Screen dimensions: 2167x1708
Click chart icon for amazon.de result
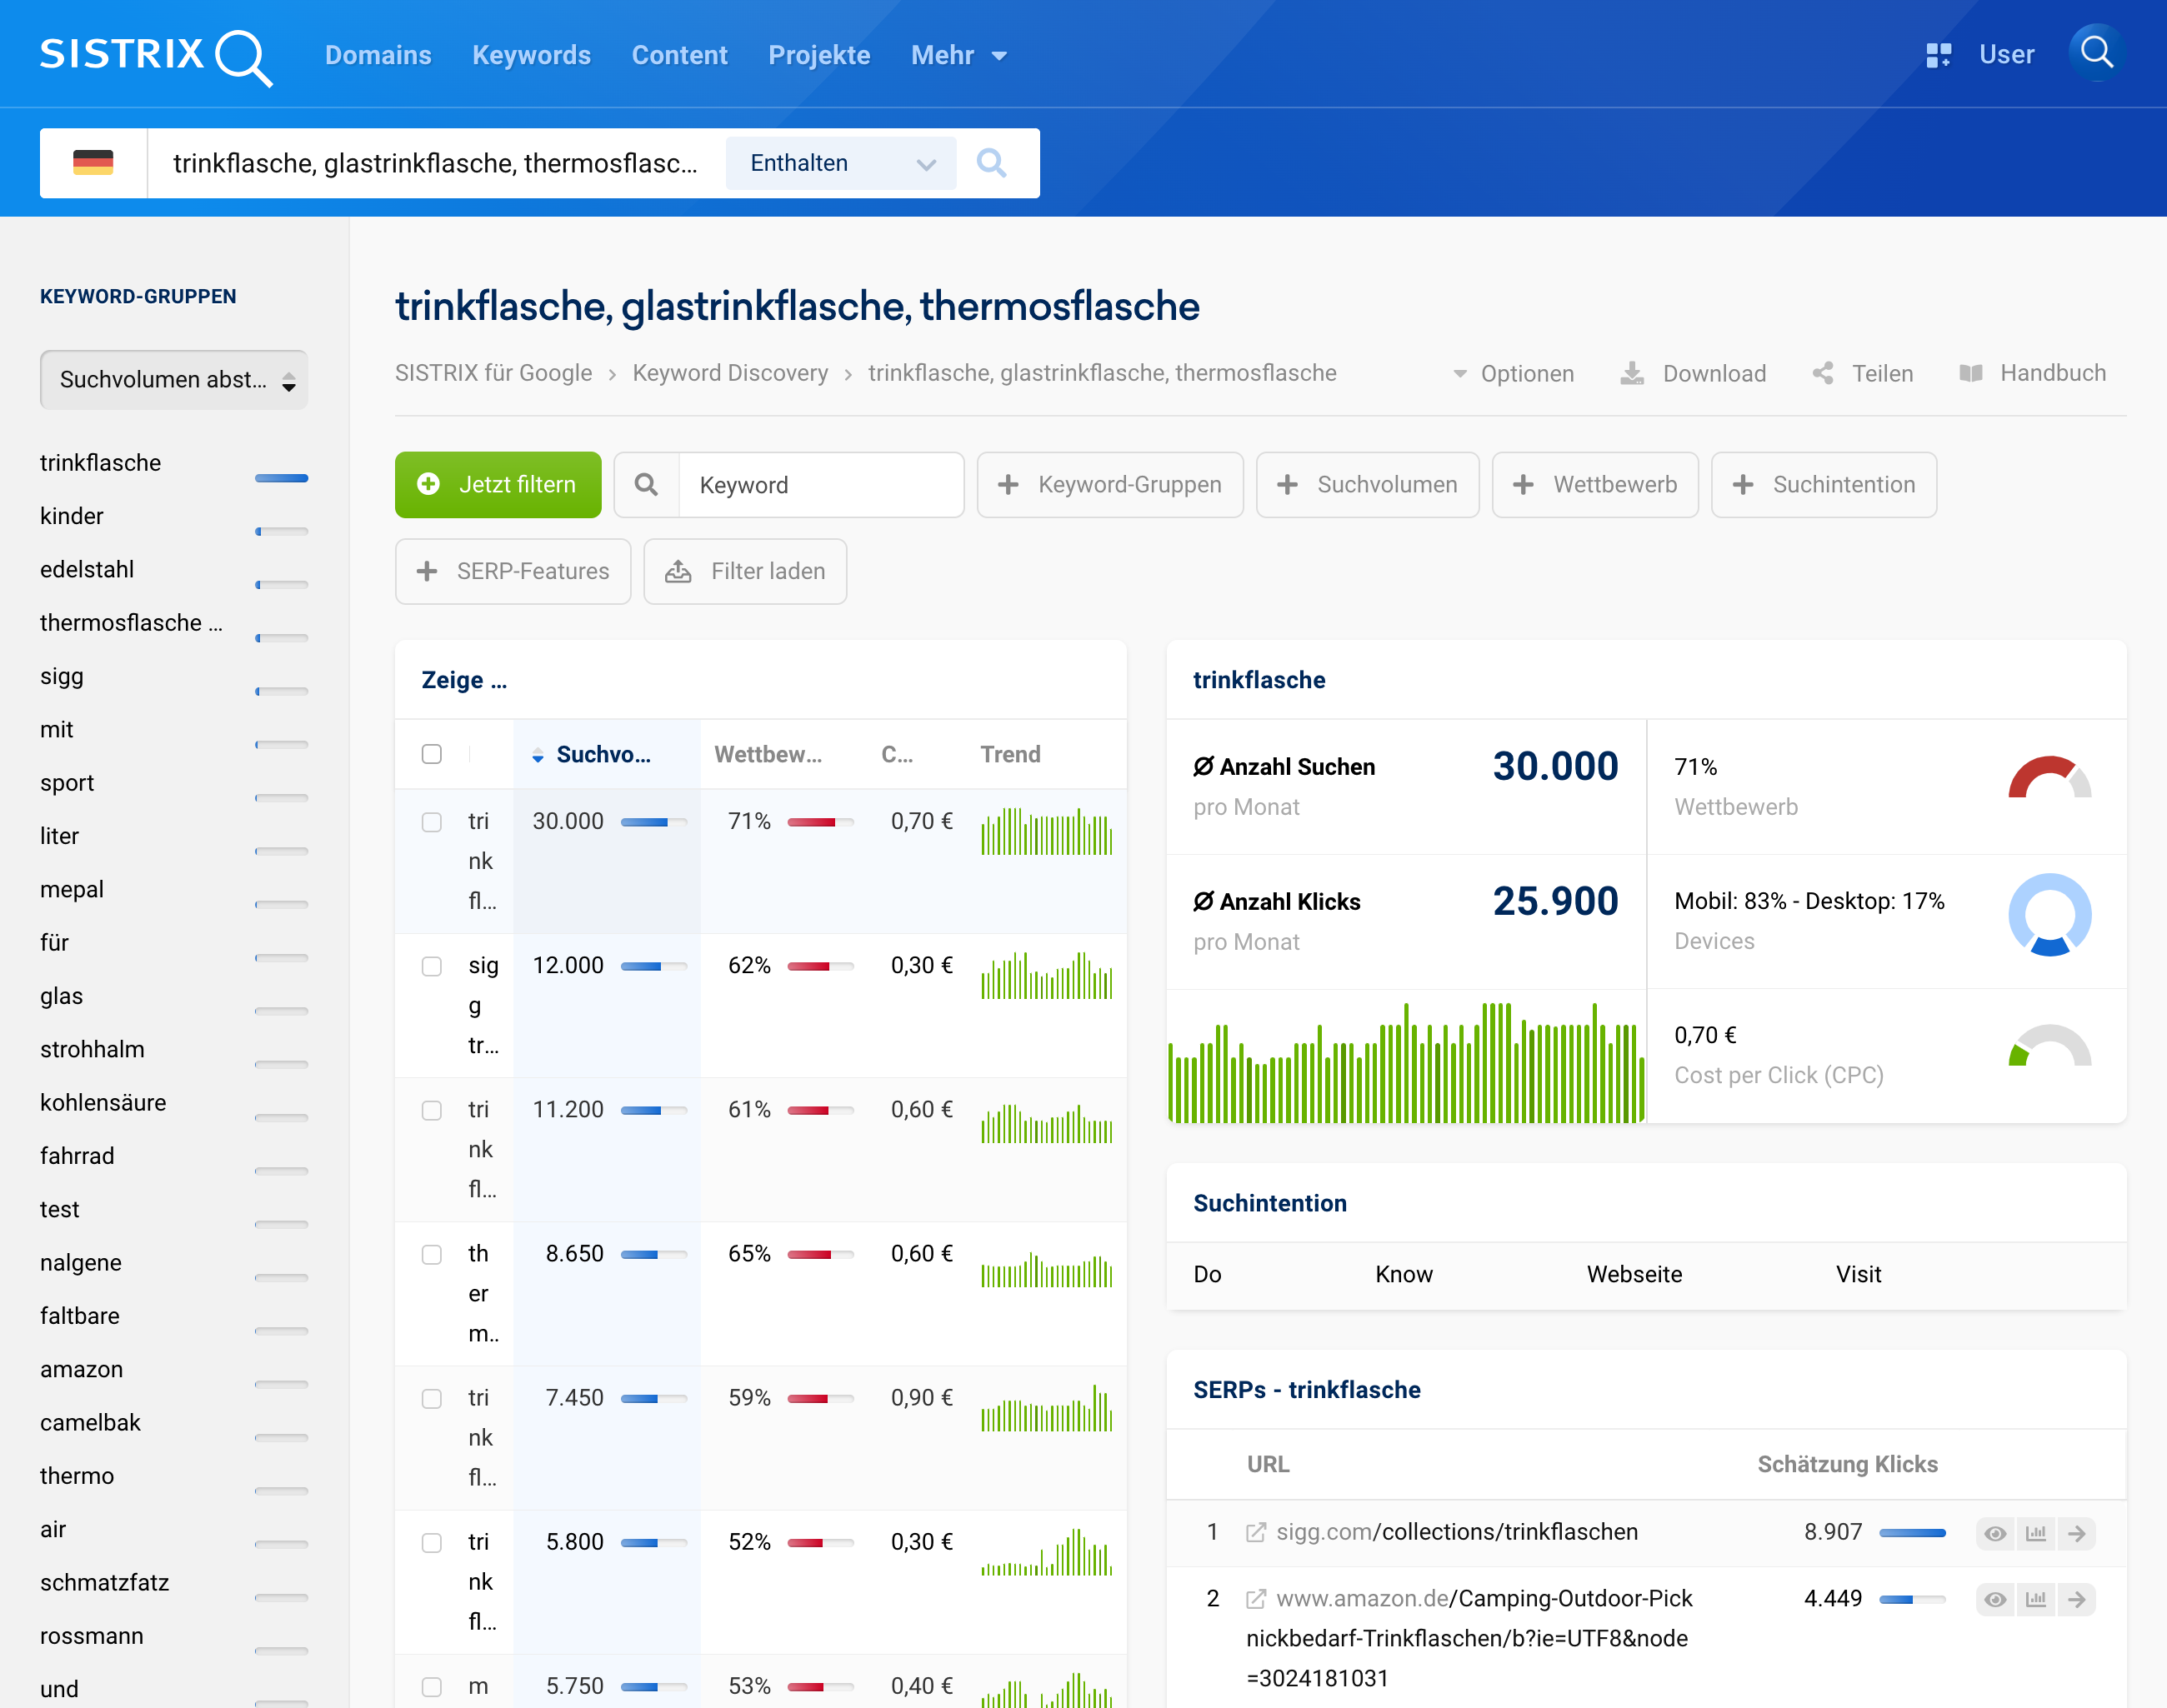pos(2036,1599)
